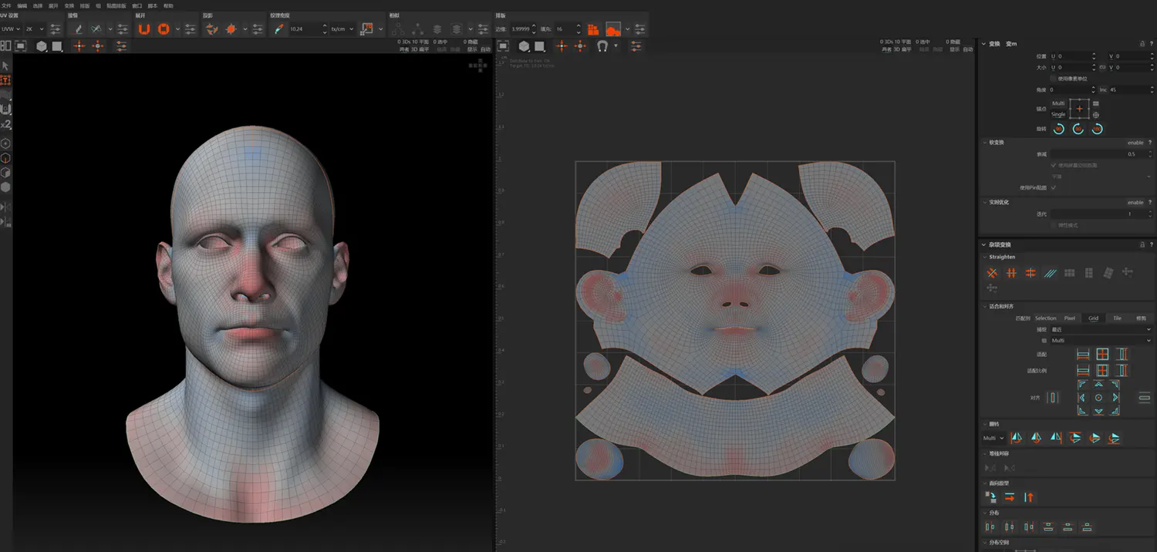Open the 文件 menu
1157x552 pixels.
coord(7,5)
